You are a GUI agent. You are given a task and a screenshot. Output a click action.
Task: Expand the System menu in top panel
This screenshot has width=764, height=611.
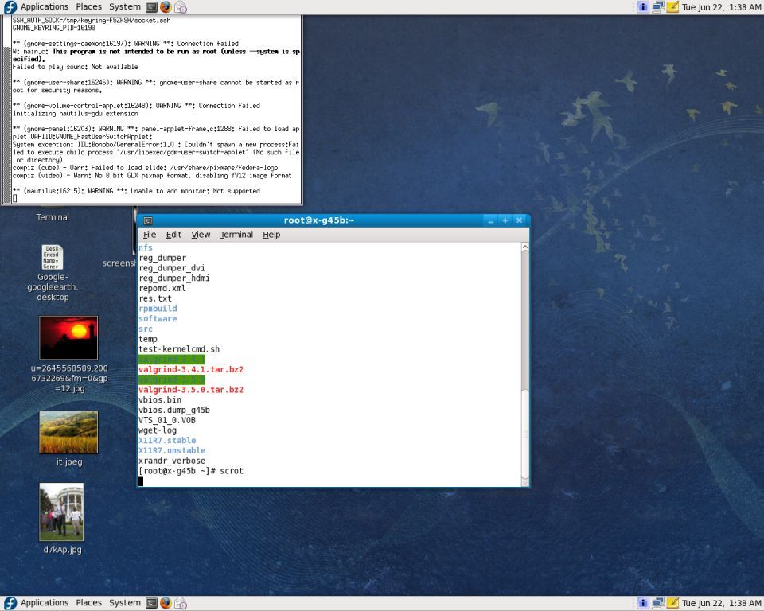124,6
